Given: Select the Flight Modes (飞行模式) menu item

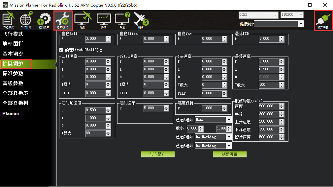Looking at the screenshot, I should [13, 34].
